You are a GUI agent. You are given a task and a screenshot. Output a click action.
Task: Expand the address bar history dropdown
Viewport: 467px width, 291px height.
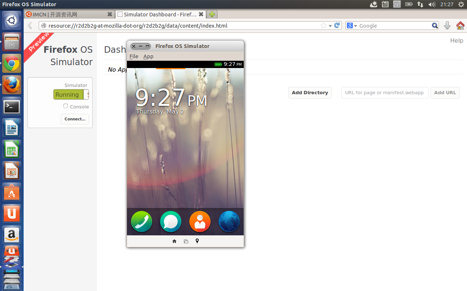click(x=330, y=26)
